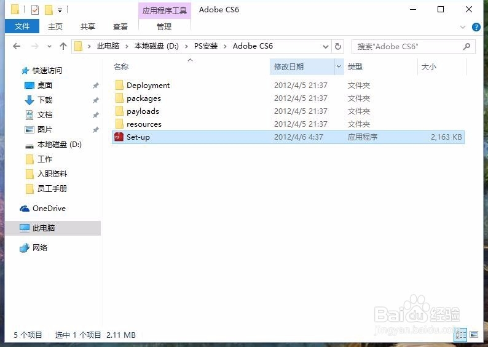Click the 2,163 KB size value
The height and width of the screenshot is (347, 488).
click(446, 137)
